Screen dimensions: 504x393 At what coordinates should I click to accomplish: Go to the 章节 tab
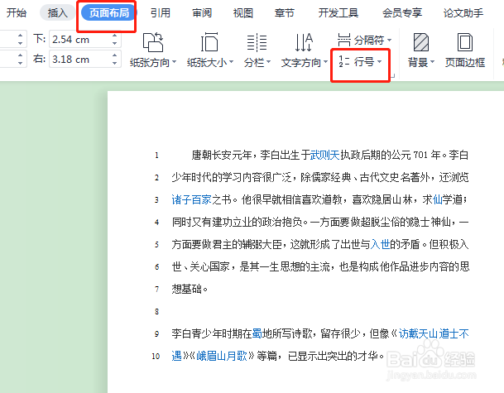coord(285,13)
